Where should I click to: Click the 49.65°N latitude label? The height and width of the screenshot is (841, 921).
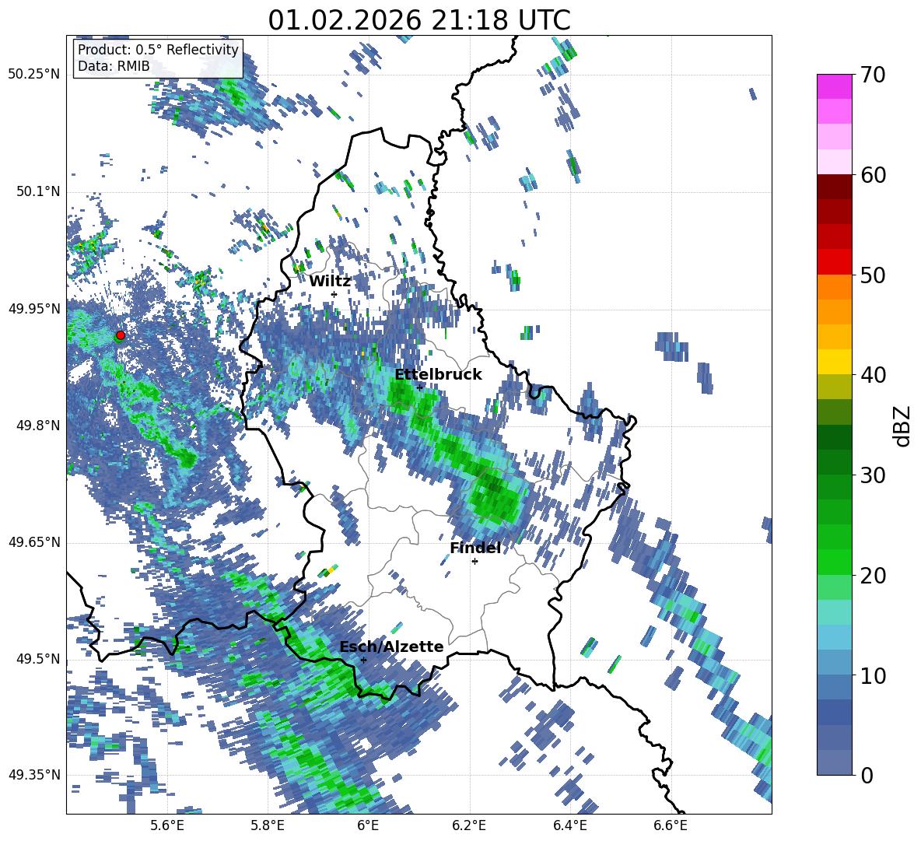click(x=34, y=541)
